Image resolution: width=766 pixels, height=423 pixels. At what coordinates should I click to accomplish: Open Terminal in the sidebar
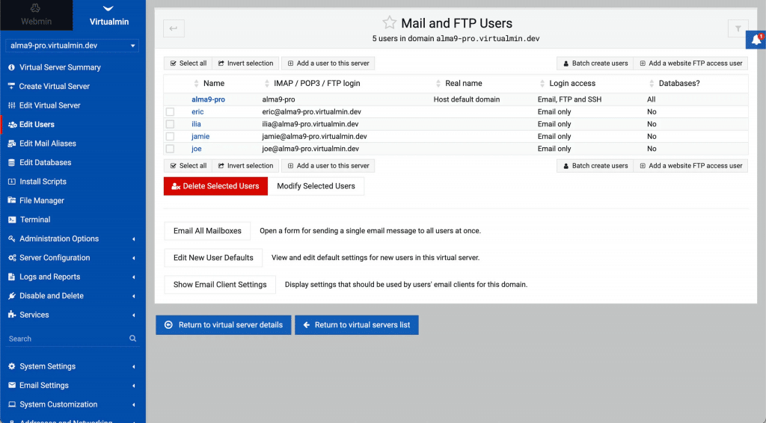[x=35, y=220]
